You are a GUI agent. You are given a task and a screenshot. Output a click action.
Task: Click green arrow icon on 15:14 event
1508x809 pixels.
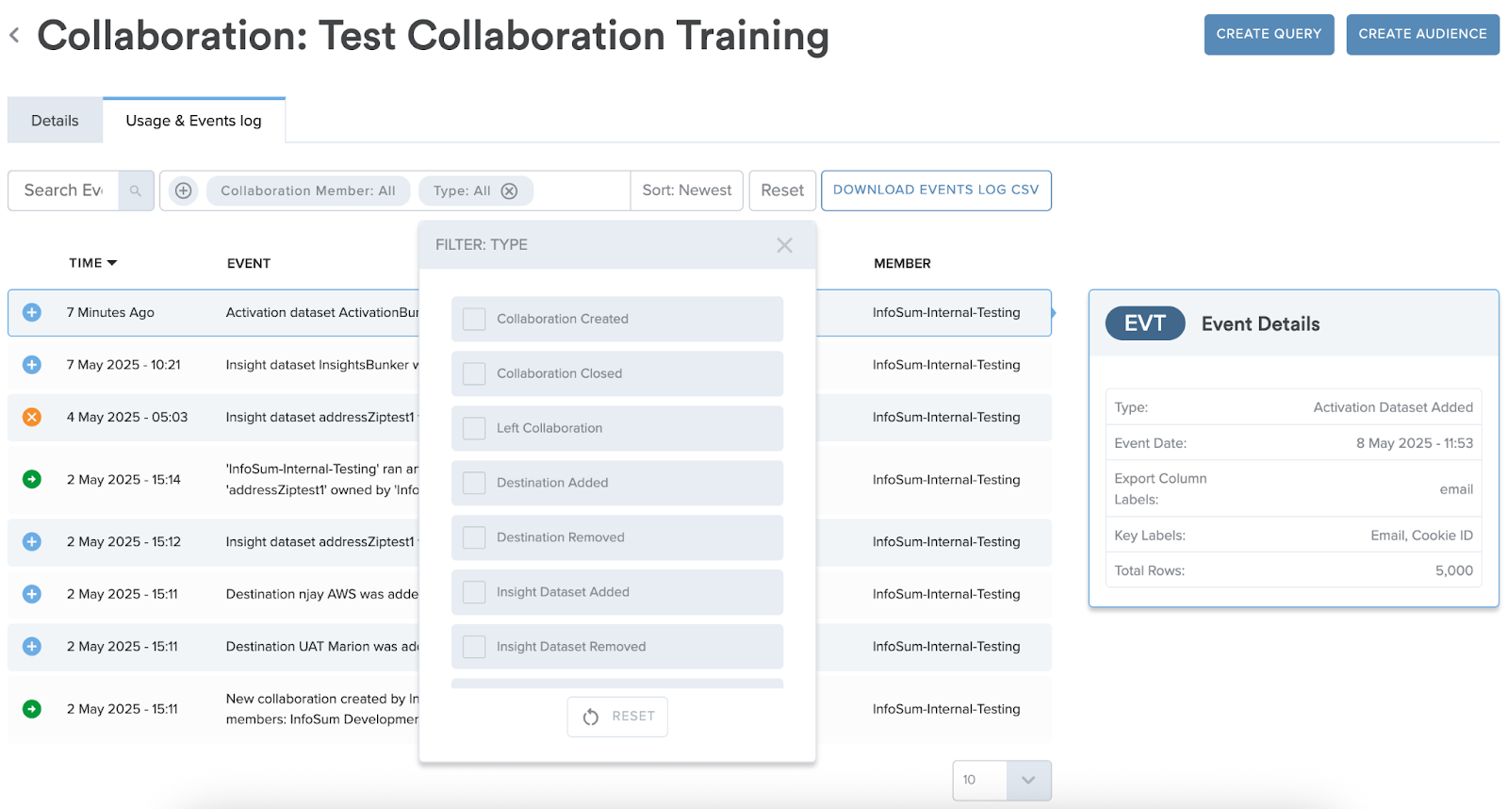[32, 479]
